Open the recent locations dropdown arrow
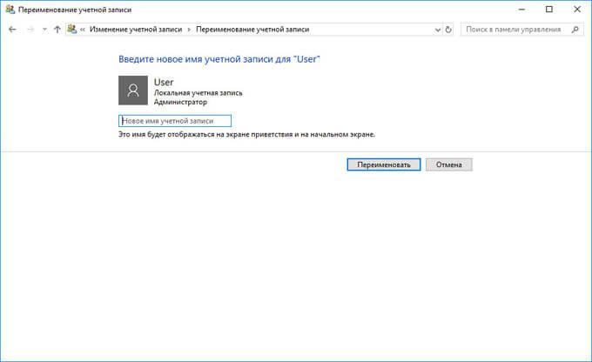This screenshot has height=362, width=592. pos(44,30)
